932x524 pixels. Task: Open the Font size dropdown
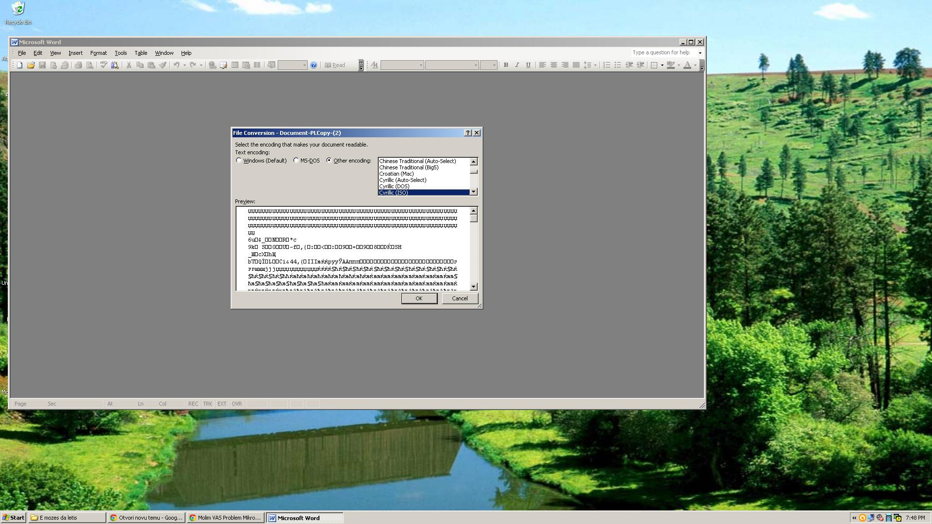pyautogui.click(x=495, y=65)
